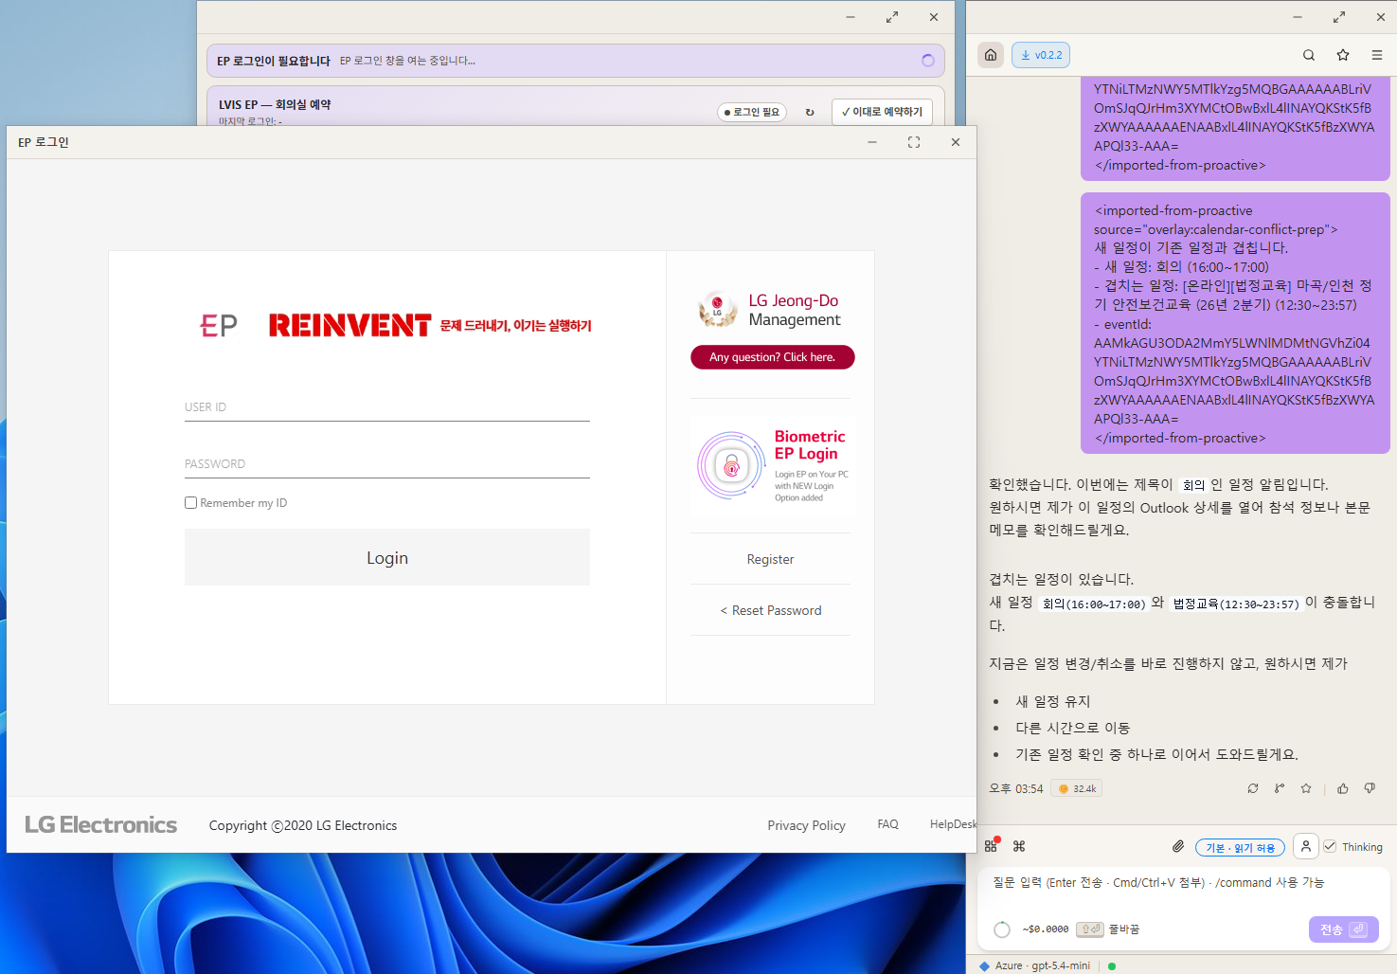Open the Biometric EP Login banner

pyautogui.click(x=773, y=466)
